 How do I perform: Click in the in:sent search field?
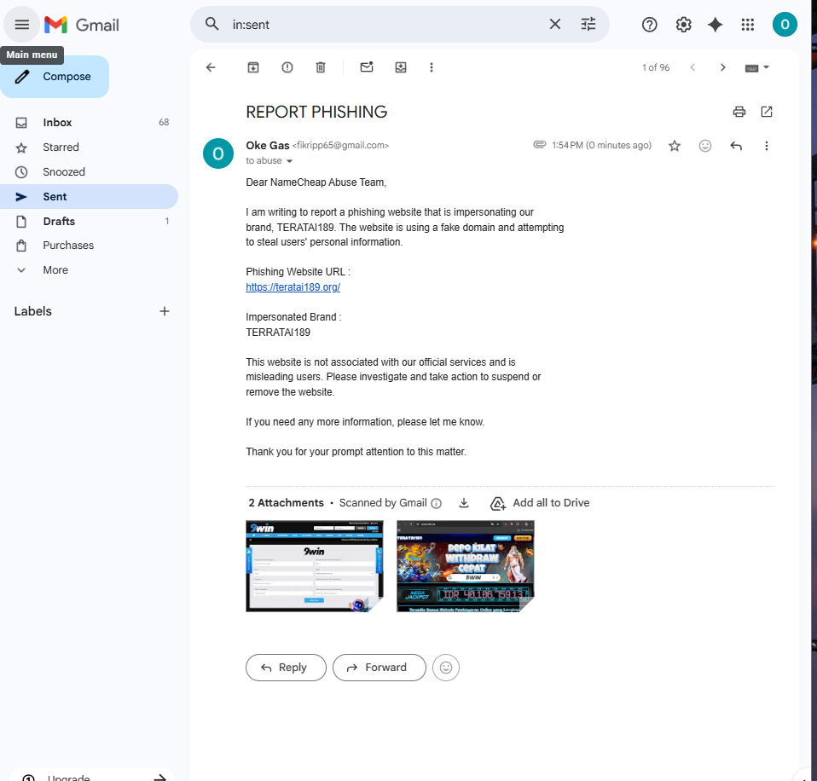(385, 25)
